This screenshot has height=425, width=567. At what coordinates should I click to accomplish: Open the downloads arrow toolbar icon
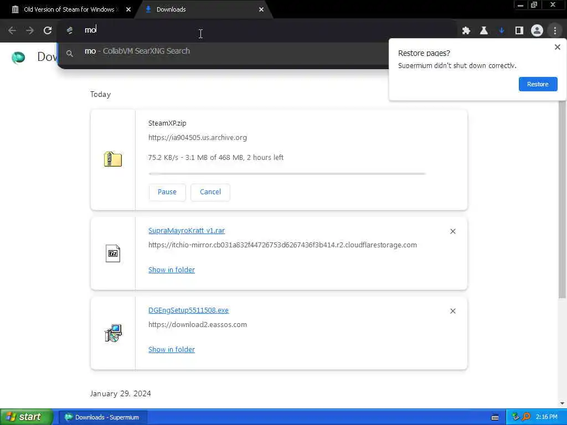(502, 31)
